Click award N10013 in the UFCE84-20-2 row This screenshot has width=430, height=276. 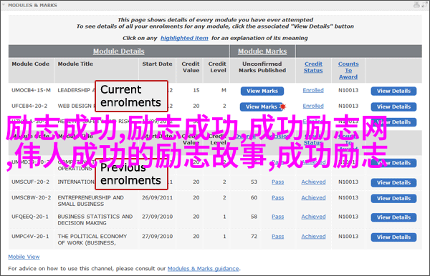pyautogui.click(x=348, y=106)
